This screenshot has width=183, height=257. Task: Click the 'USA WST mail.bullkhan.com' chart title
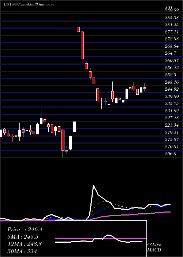tap(29, 4)
